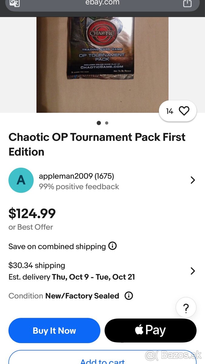Image resolution: width=205 pixels, height=364 pixels.
Task: Open the seller's feedback profile
Action: 79,187
